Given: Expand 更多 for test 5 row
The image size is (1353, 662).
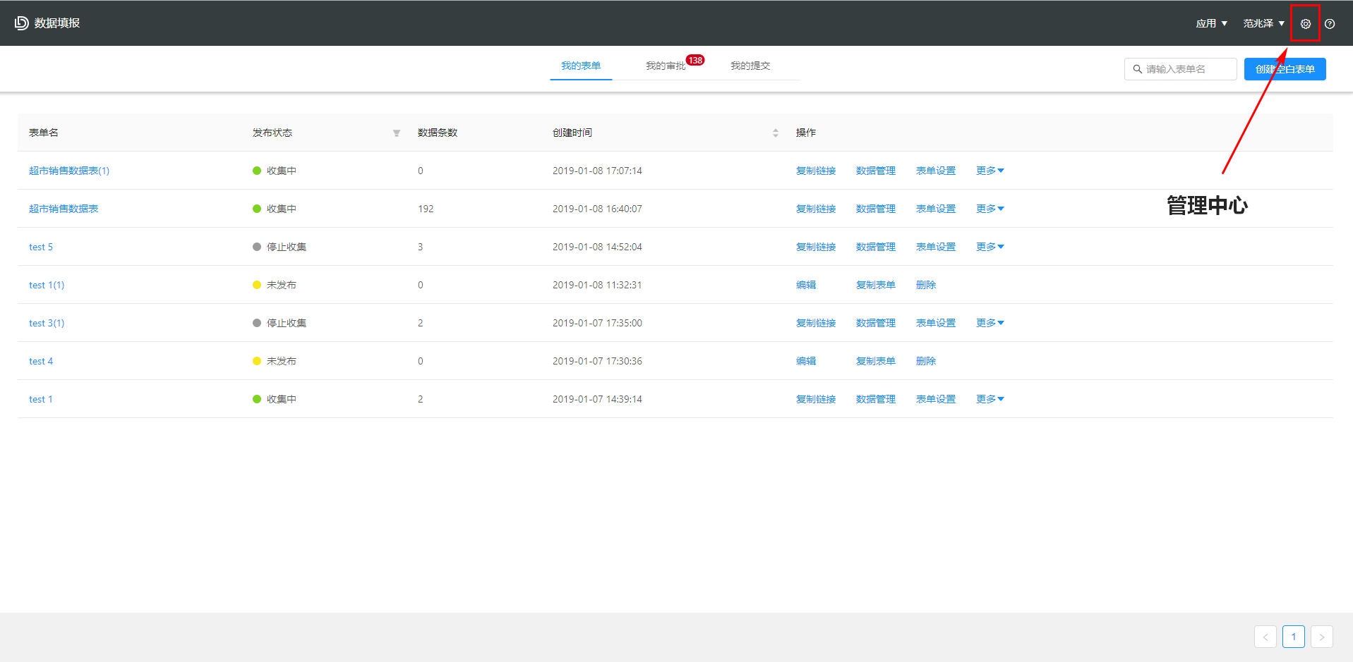Looking at the screenshot, I should 990,247.
